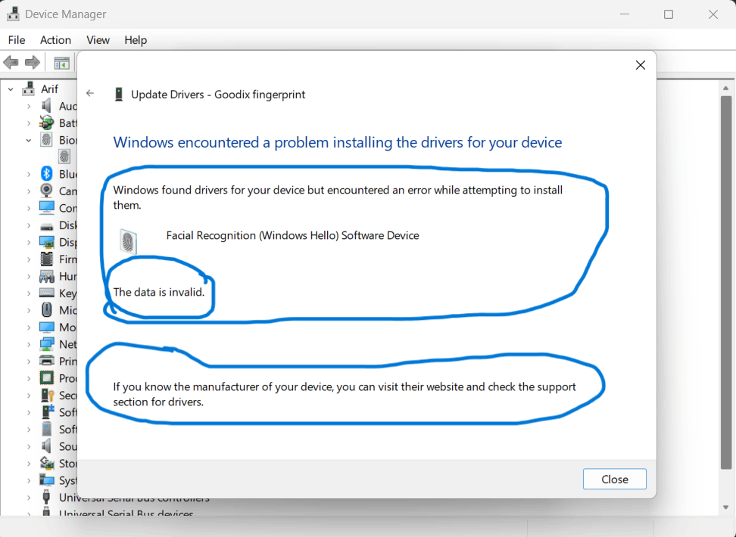Click the Human Interface Devices icon
736x537 pixels.
click(x=46, y=276)
